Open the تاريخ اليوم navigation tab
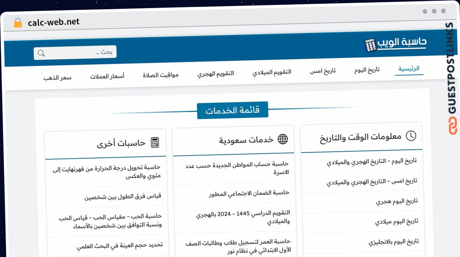This screenshot has height=257, width=460. tap(367, 70)
